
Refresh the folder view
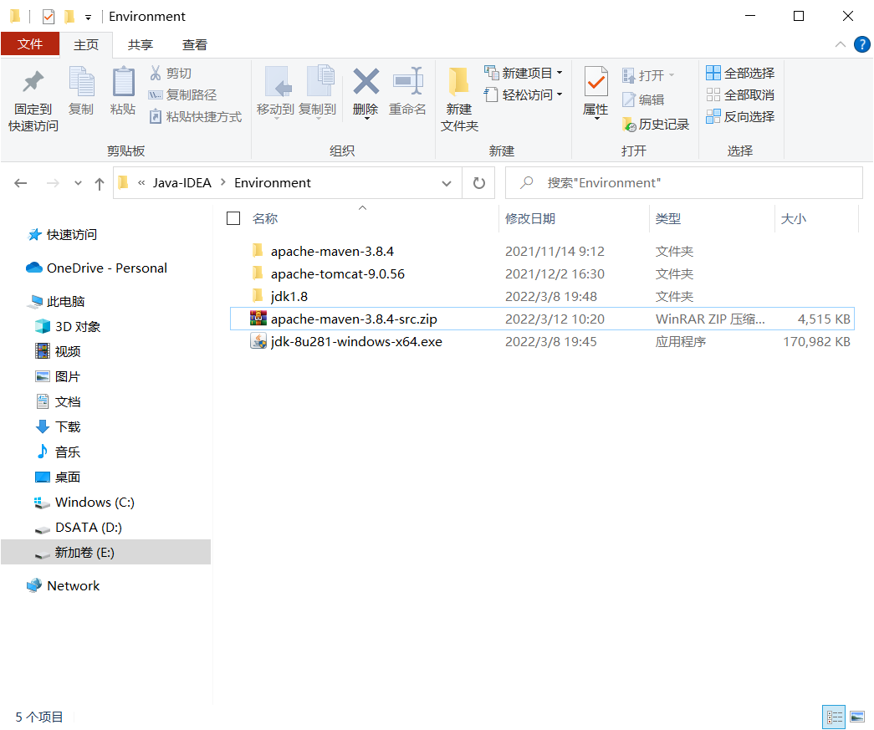pyautogui.click(x=478, y=182)
